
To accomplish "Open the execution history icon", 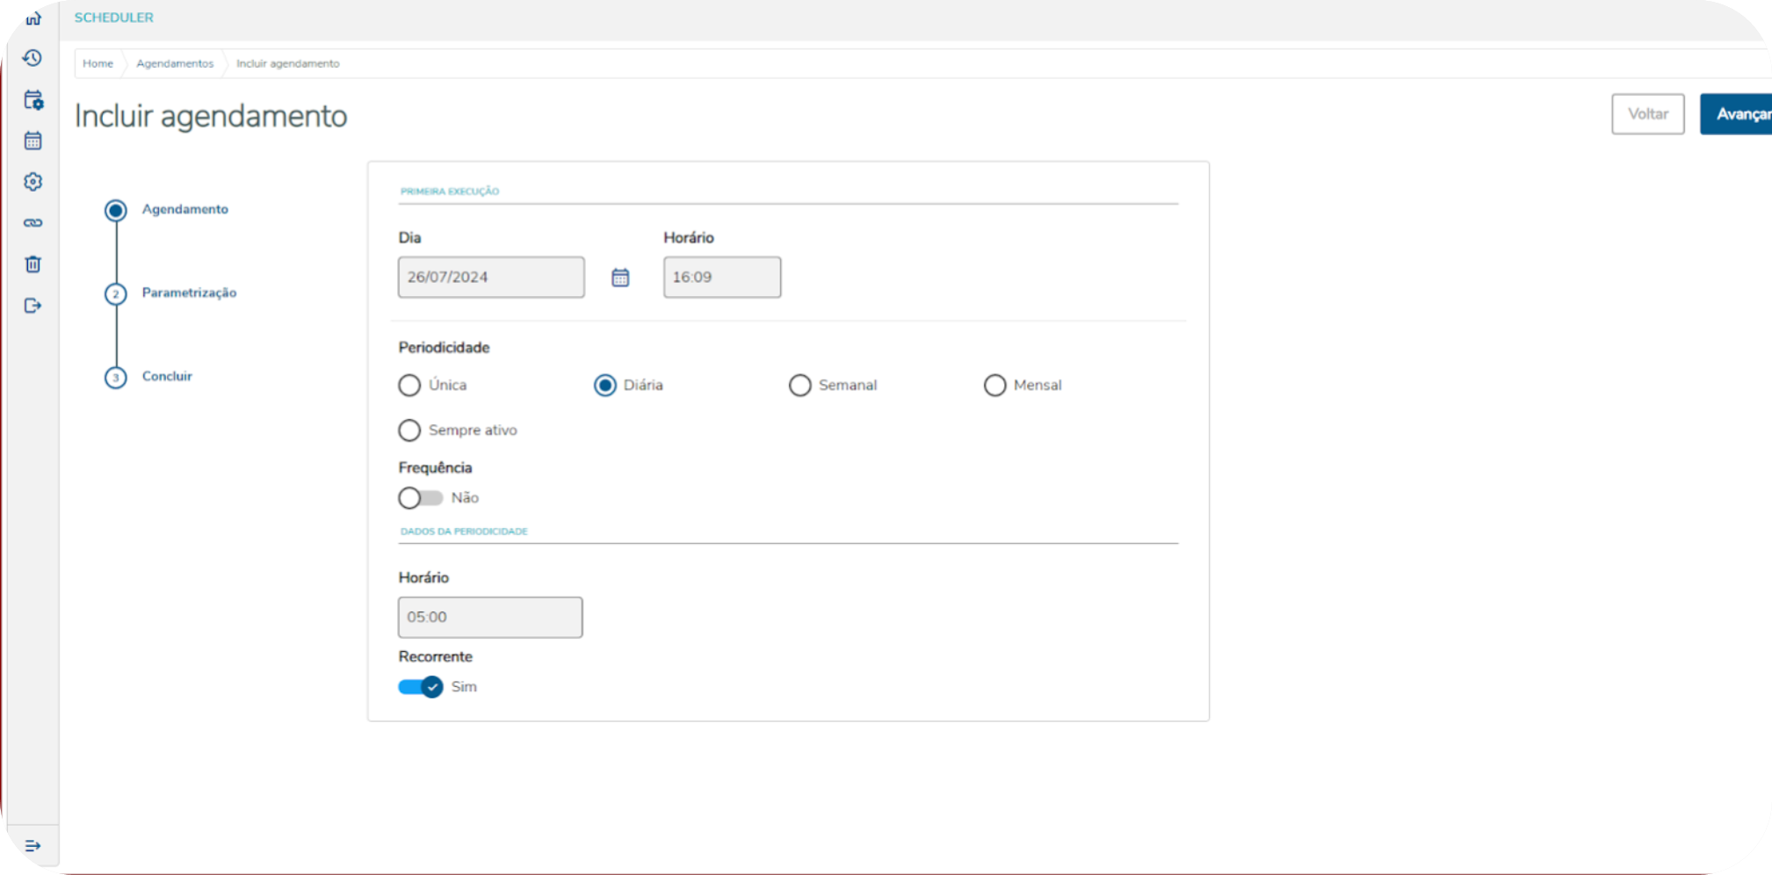I will 33,59.
